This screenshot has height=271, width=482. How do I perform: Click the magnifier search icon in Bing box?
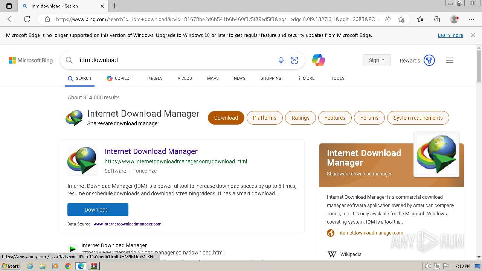(69, 60)
